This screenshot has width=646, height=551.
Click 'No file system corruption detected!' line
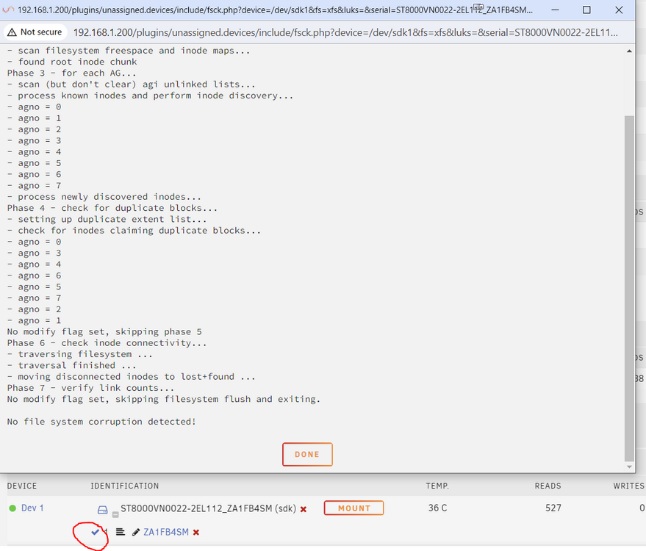[x=101, y=422]
